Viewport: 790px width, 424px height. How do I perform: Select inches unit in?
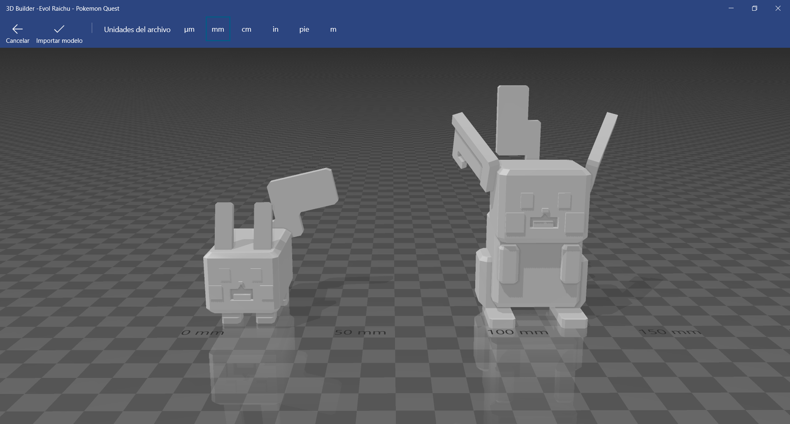275,29
